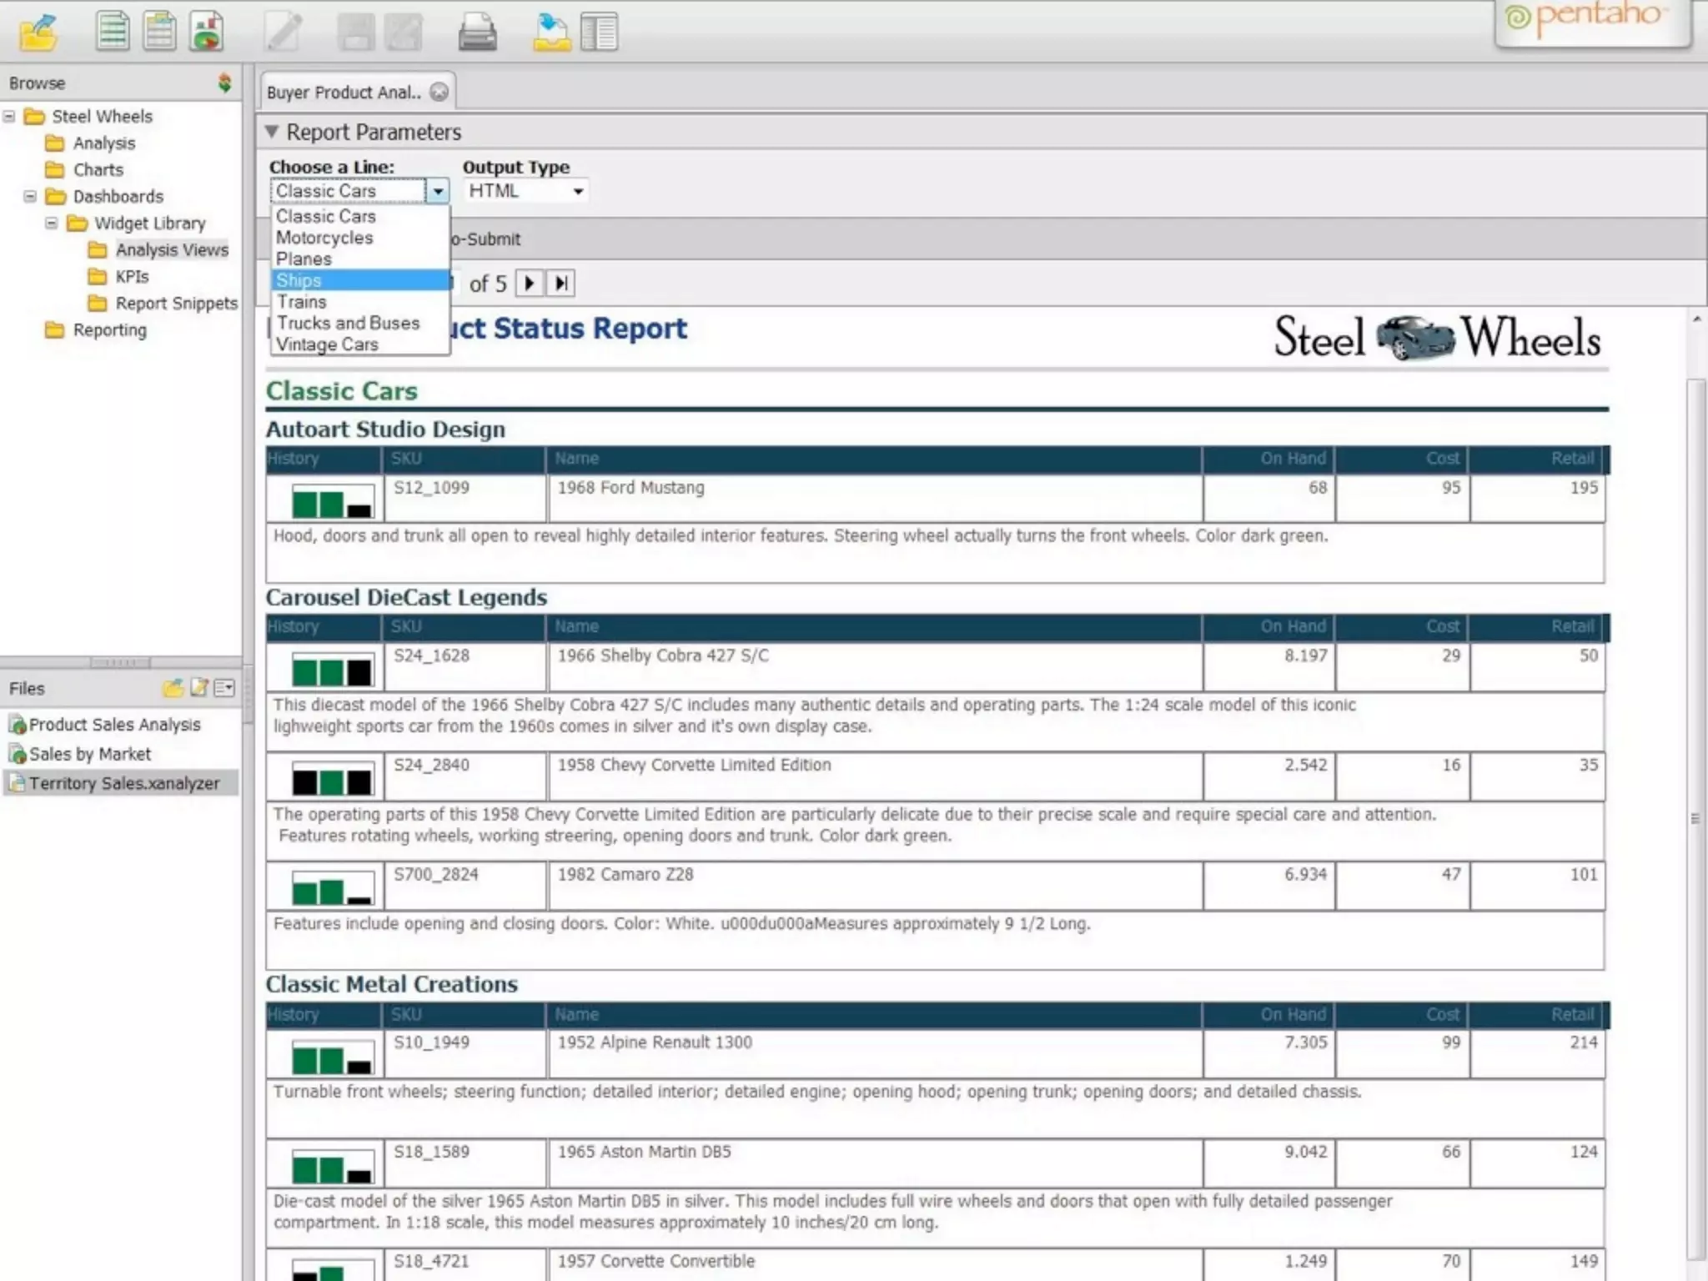Create a new report with the first green document icon
The height and width of the screenshot is (1281, 1708).
[x=112, y=32]
